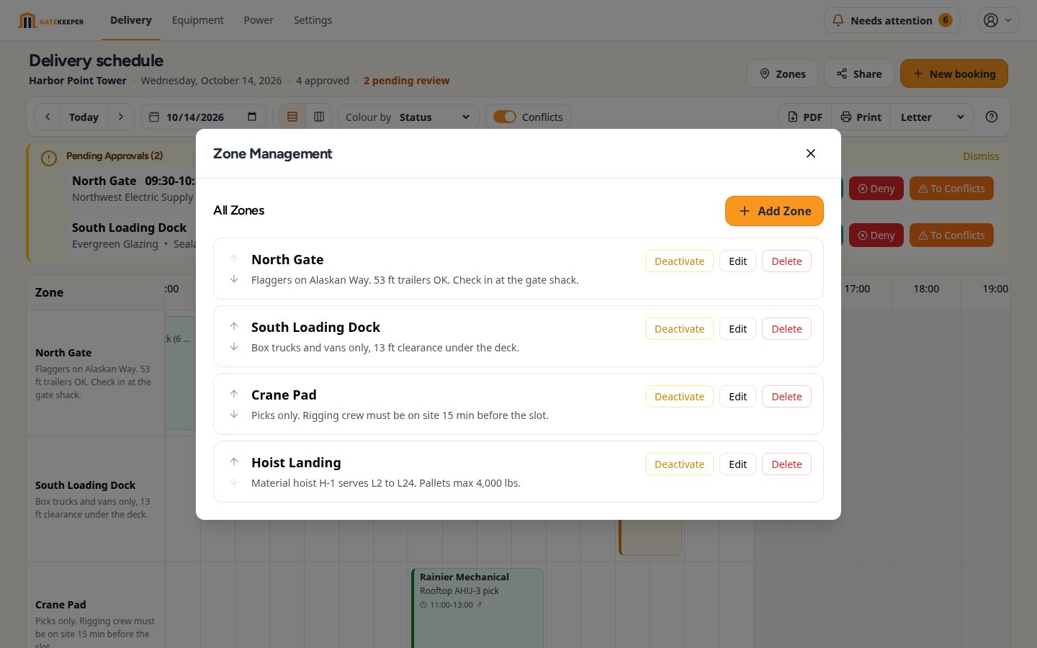Image resolution: width=1037 pixels, height=648 pixels.
Task: Create a New booking
Action: pos(954,73)
